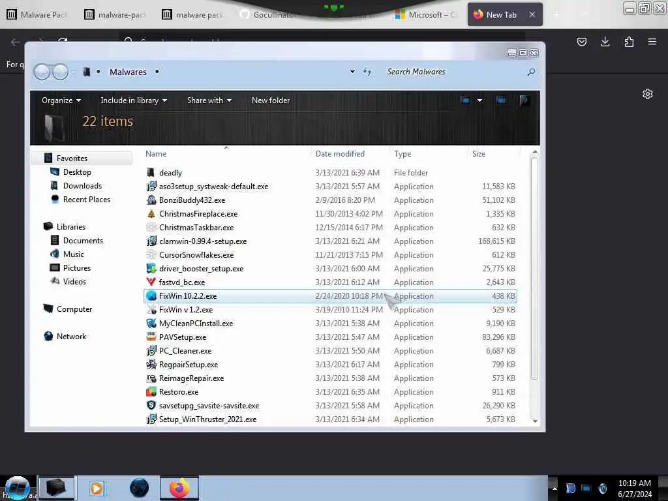This screenshot has width=668, height=501.
Task: Open the Share with dropdown
Action: tap(209, 100)
